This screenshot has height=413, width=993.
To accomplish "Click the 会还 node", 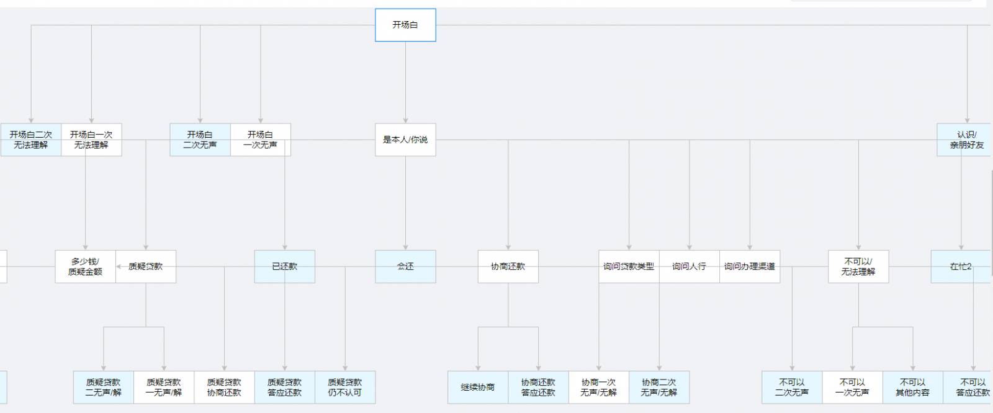I will 405,267.
